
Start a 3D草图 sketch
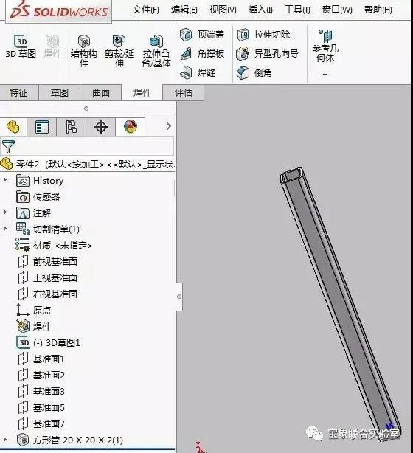pos(21,46)
